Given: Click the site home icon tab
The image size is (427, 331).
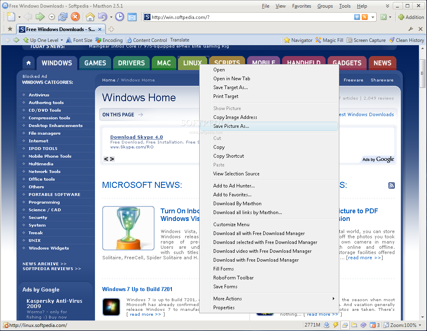Looking at the screenshot, I should [29, 63].
